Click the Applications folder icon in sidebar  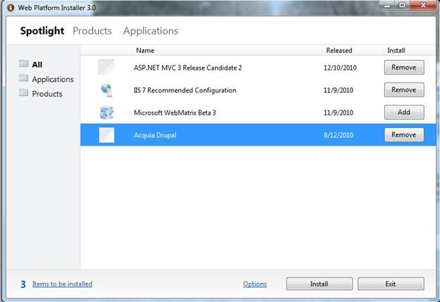click(x=23, y=78)
